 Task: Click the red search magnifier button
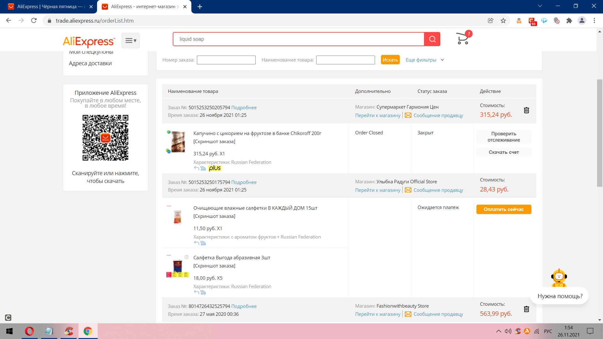click(432, 39)
